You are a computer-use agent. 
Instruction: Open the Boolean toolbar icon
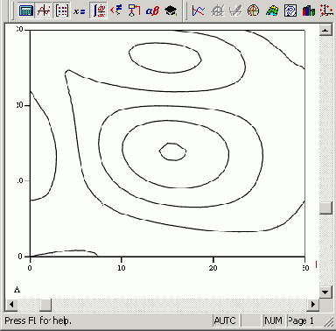click(x=116, y=11)
